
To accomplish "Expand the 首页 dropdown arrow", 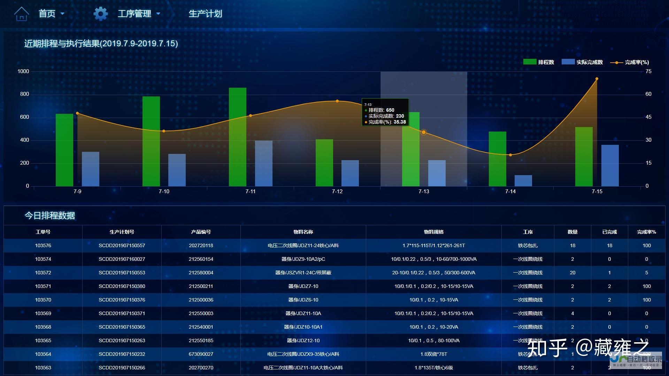I will pos(62,14).
